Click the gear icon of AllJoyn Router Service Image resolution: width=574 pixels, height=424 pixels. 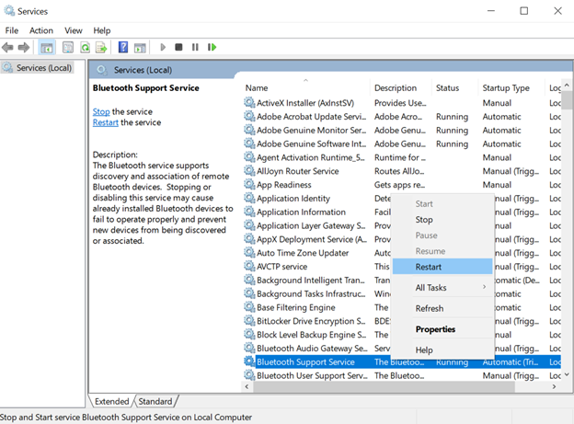pos(249,171)
